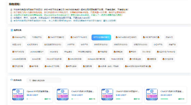Select the highlighted GPT3.5 API accounts tag

101,37
